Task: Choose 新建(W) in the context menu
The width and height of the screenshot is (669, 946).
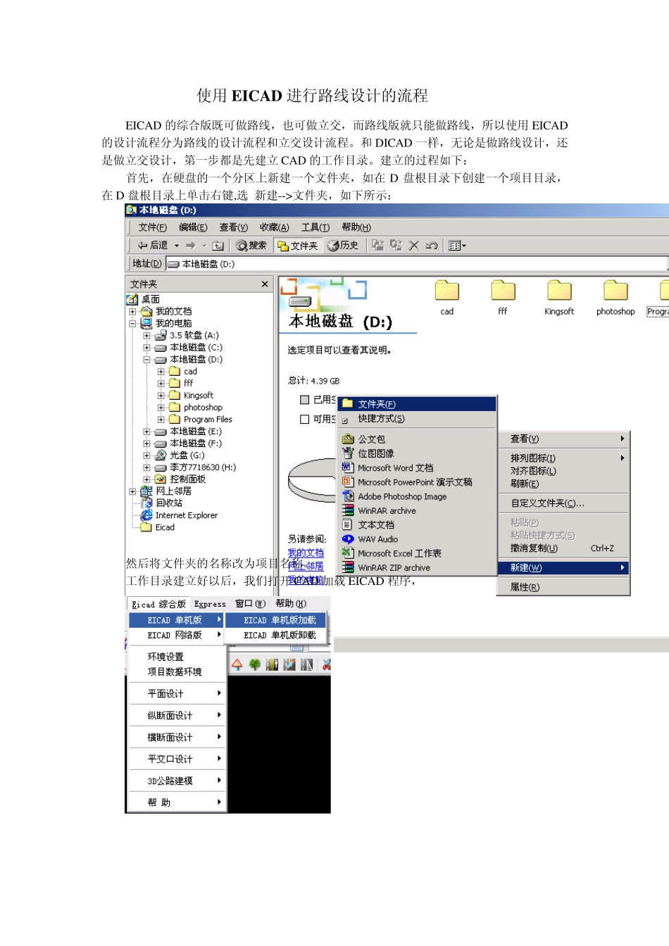Action: coord(563,567)
